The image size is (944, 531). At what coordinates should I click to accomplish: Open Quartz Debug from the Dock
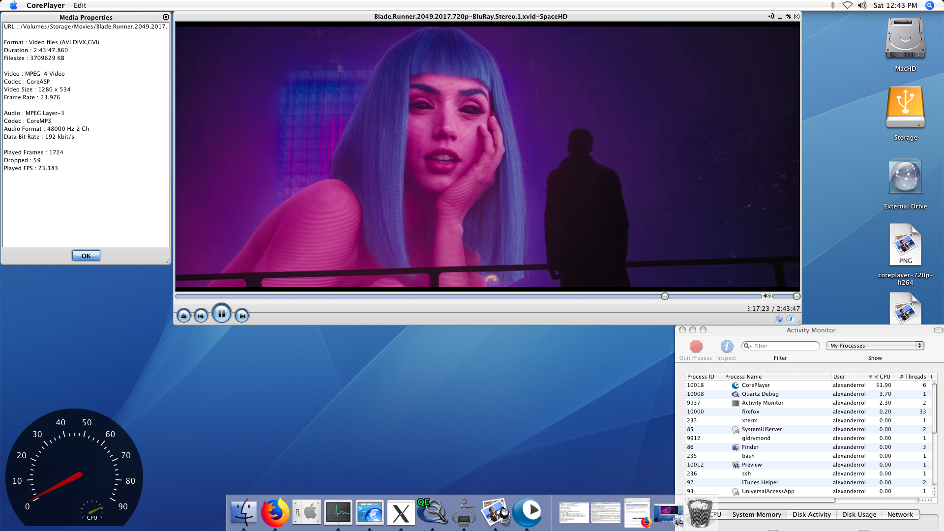pos(432,512)
